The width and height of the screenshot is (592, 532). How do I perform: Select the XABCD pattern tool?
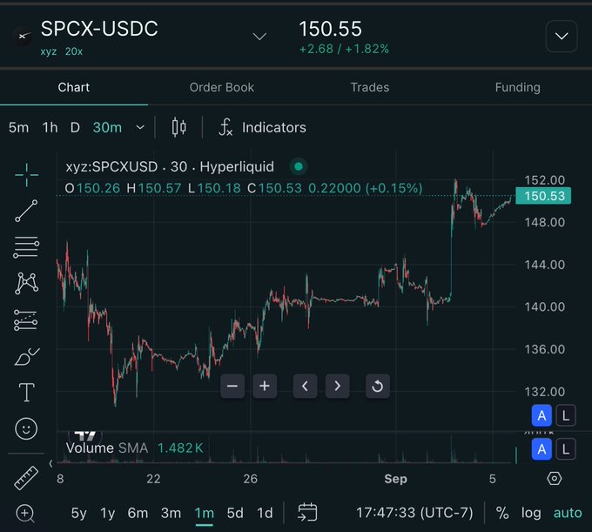click(x=26, y=283)
